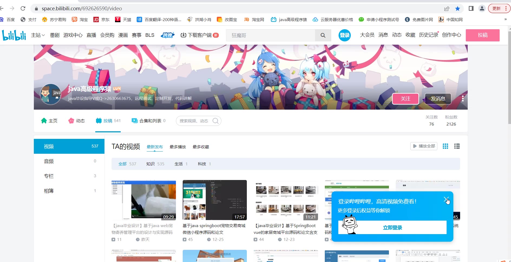The image size is (511, 262).
Task: Go forward with the browser forward arrow
Action: click(12, 8)
